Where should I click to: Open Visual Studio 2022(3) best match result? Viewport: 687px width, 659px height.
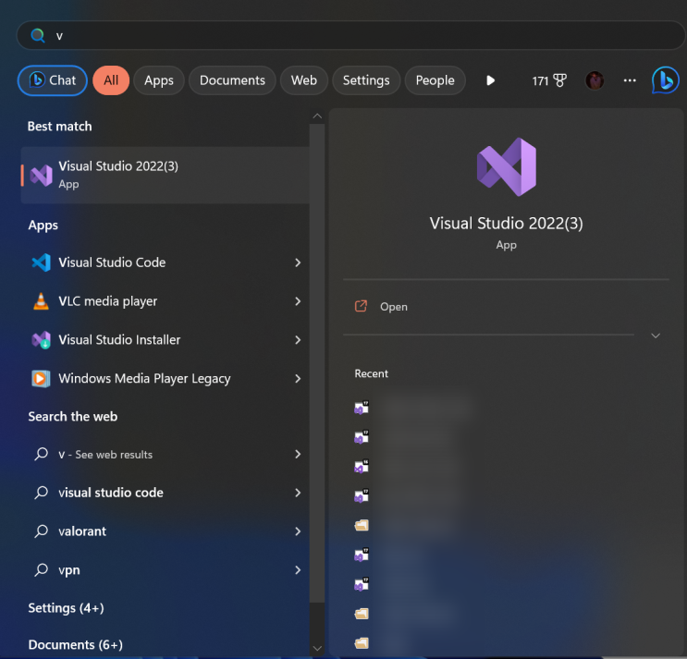point(166,176)
